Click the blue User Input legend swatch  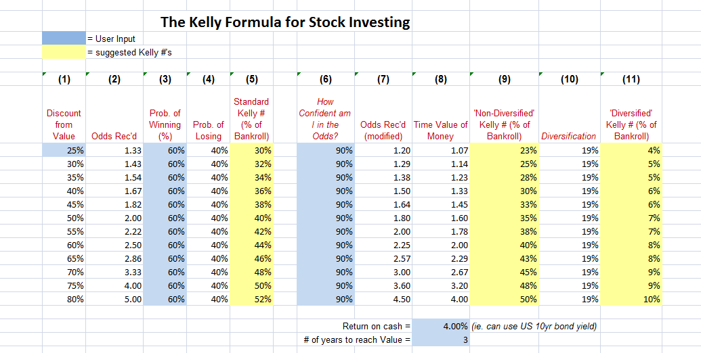coord(64,39)
